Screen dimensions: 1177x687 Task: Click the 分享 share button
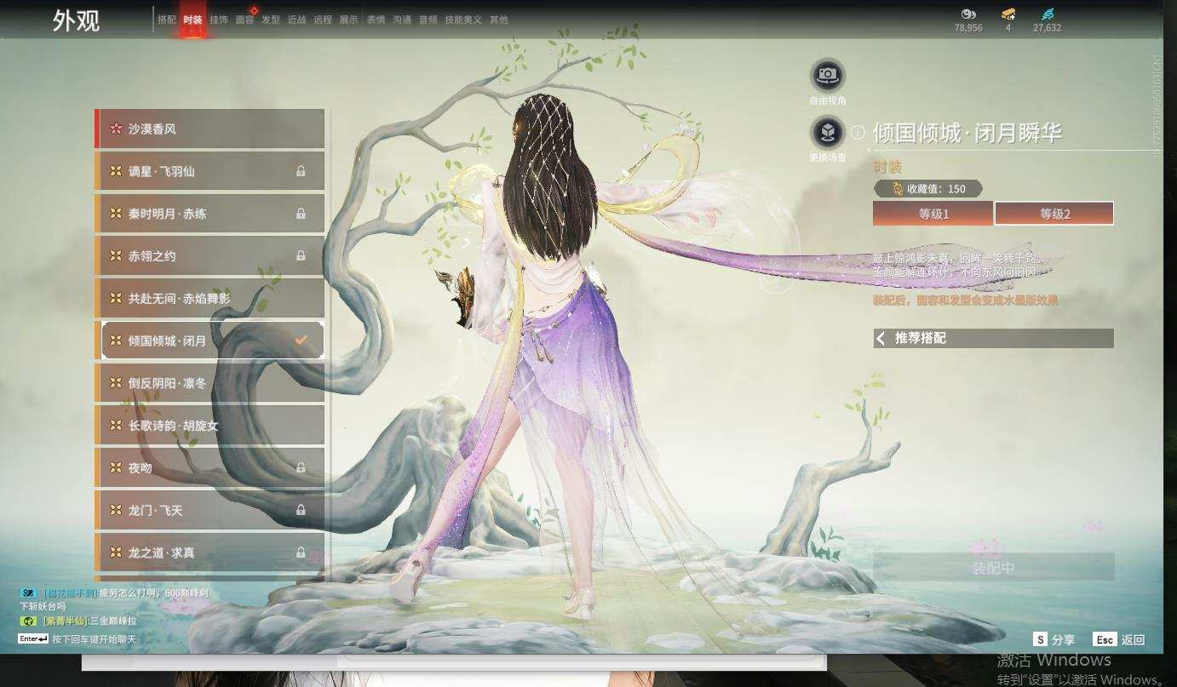point(1054,639)
